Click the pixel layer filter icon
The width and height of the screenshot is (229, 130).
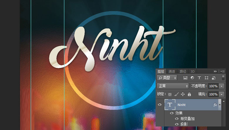click(185, 78)
